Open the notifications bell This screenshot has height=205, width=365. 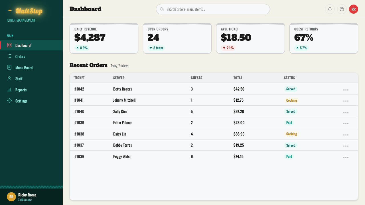point(330,9)
